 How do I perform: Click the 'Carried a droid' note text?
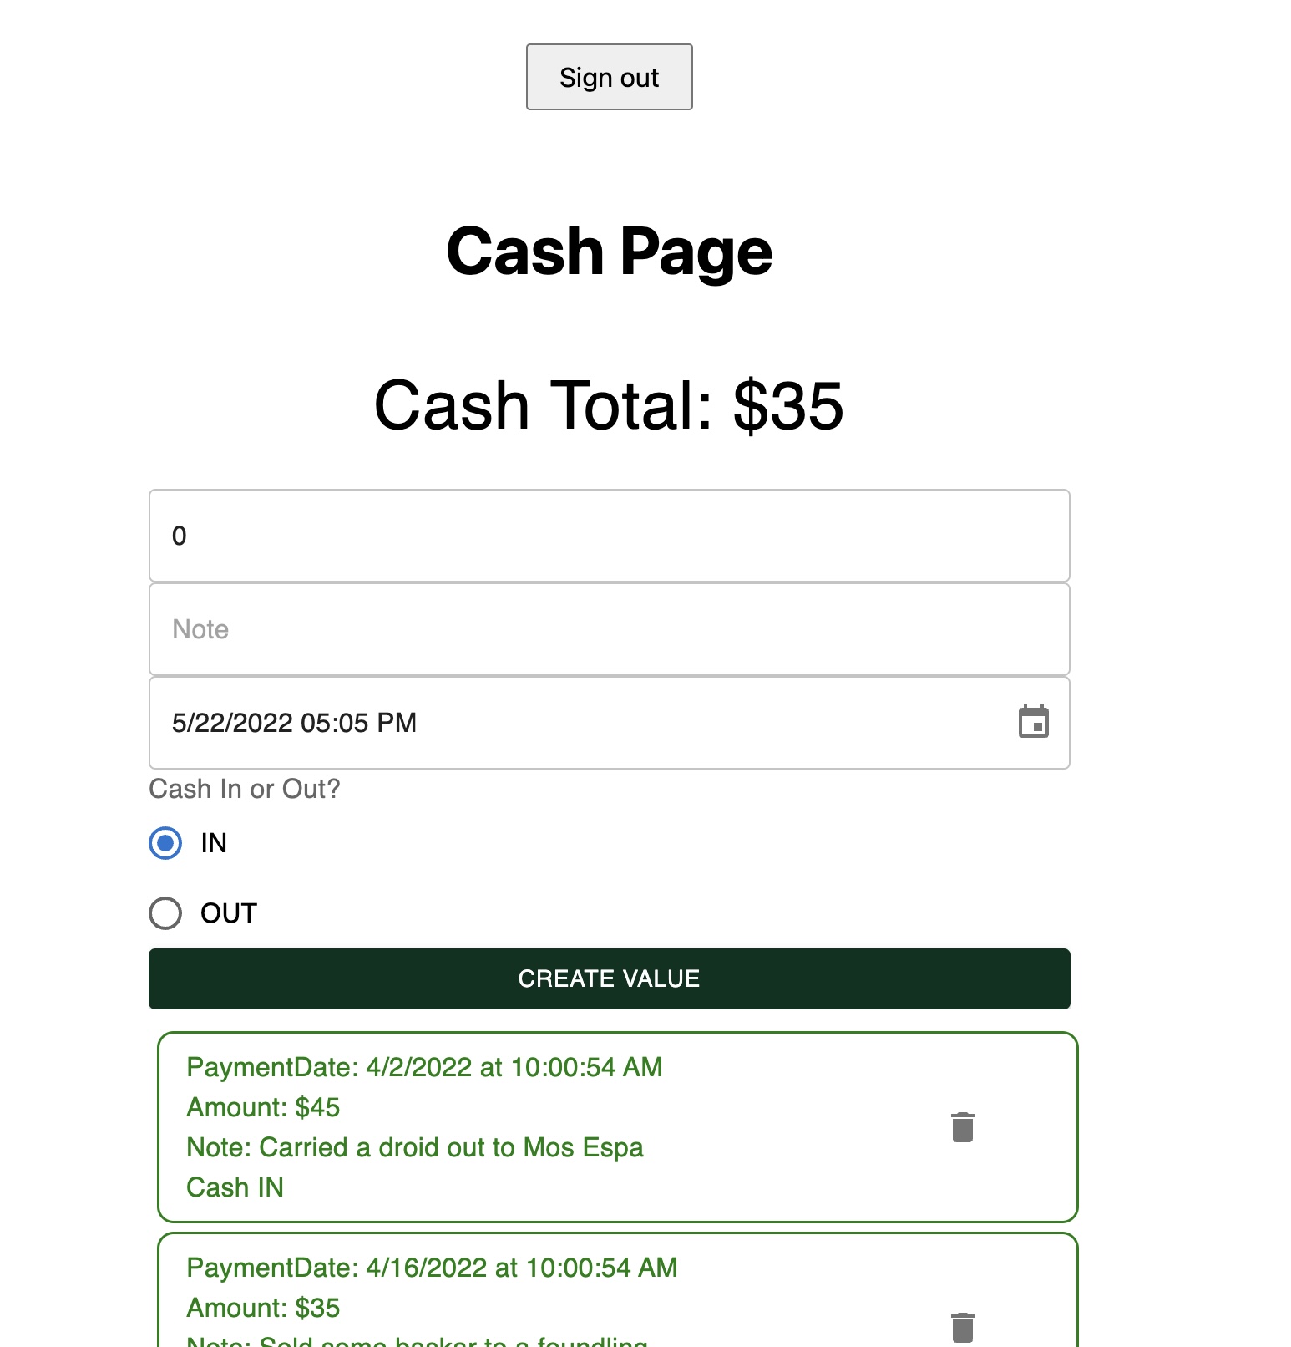pyautogui.click(x=415, y=1147)
